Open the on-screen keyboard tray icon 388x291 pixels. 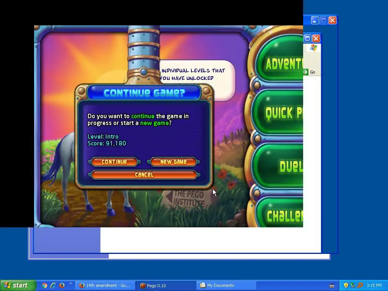click(332, 286)
